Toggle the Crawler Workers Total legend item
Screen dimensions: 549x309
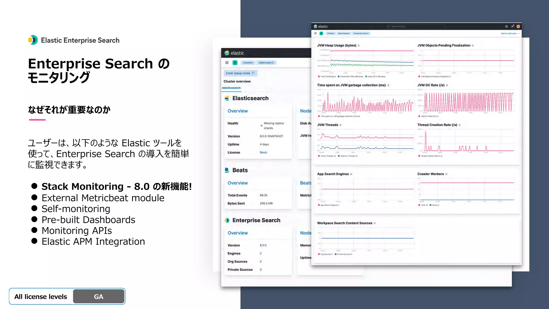(423, 205)
